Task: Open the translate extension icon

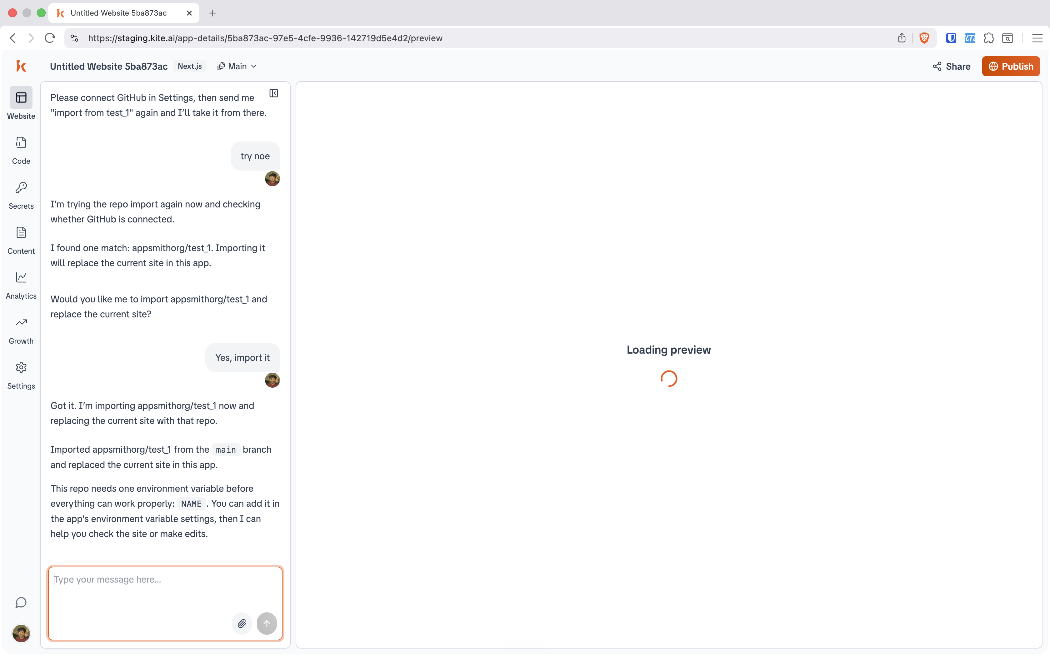Action: click(x=970, y=38)
